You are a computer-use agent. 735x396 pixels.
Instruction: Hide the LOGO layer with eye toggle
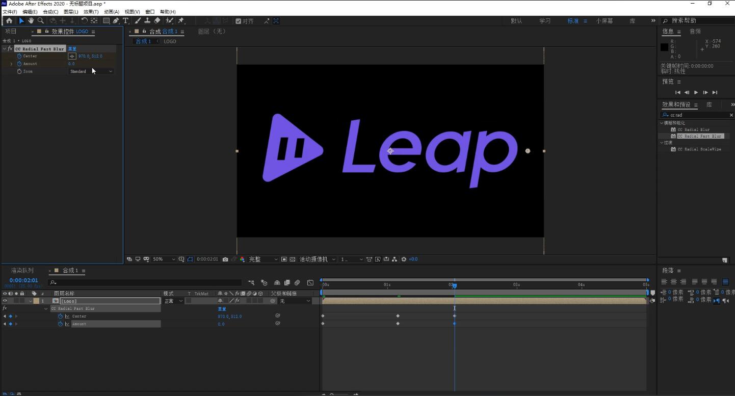[x=5, y=301]
